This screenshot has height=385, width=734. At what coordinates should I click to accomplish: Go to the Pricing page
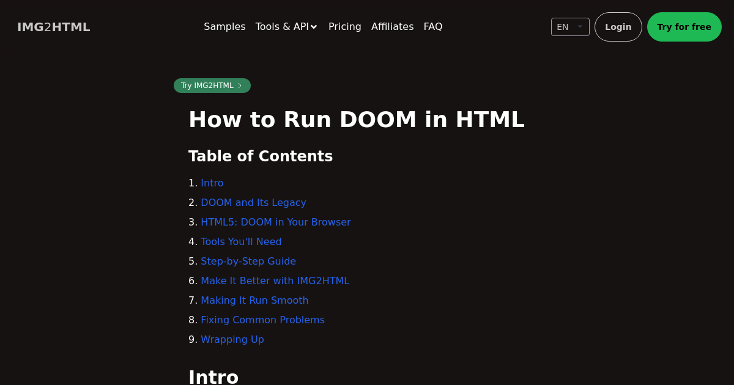coord(345,27)
